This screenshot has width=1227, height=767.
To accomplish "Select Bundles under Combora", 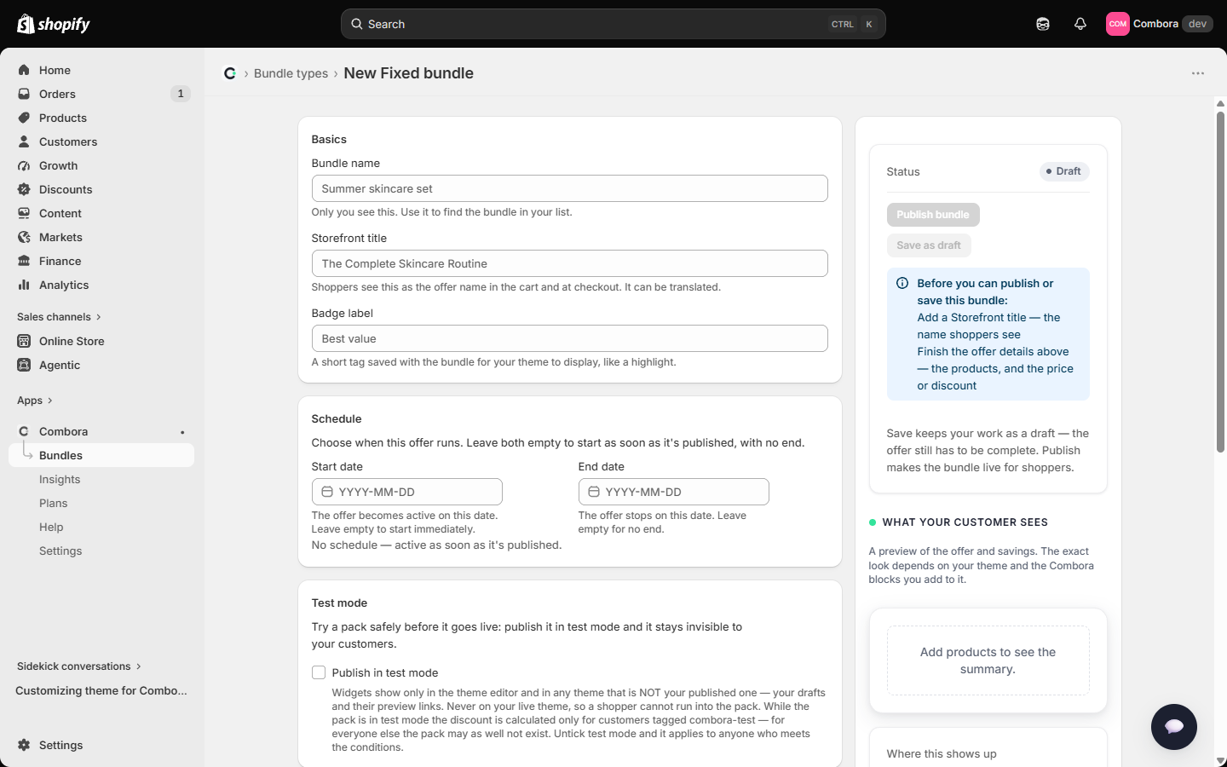I will tap(101, 455).
